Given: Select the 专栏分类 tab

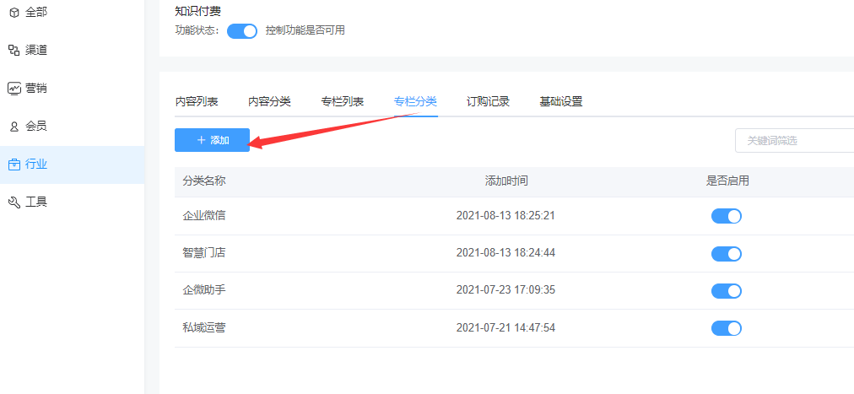Looking at the screenshot, I should click(415, 102).
